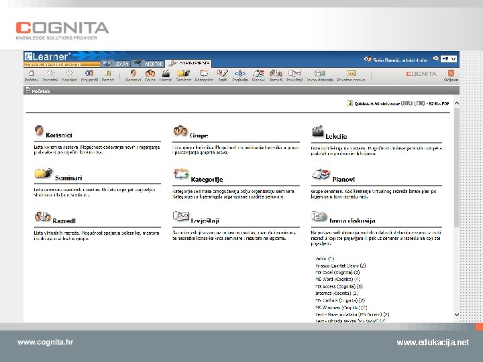Viewport: 483px width, 362px height.
Task: Switch to the MENTOR tab
Action: pos(148,64)
